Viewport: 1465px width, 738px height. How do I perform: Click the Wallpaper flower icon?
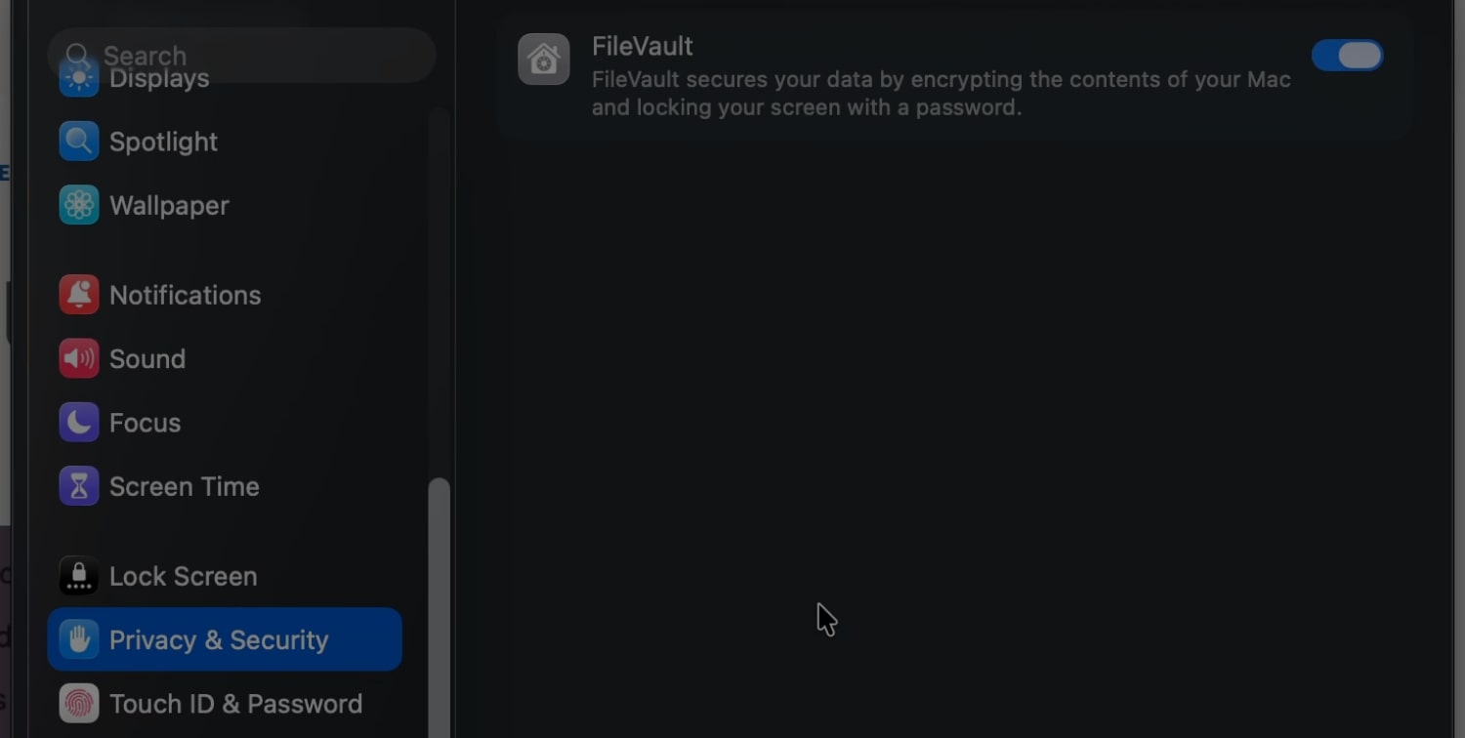coord(79,205)
